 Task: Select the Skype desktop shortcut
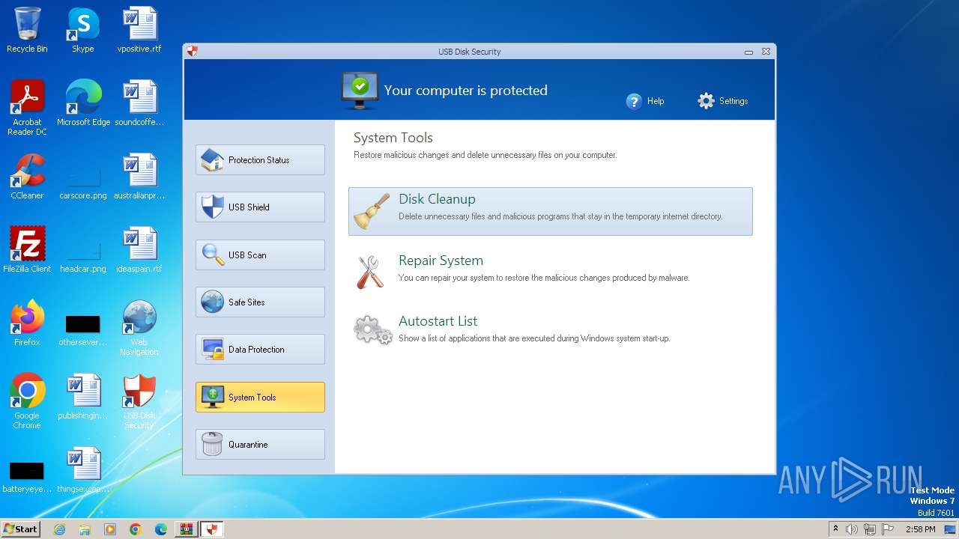tap(83, 30)
